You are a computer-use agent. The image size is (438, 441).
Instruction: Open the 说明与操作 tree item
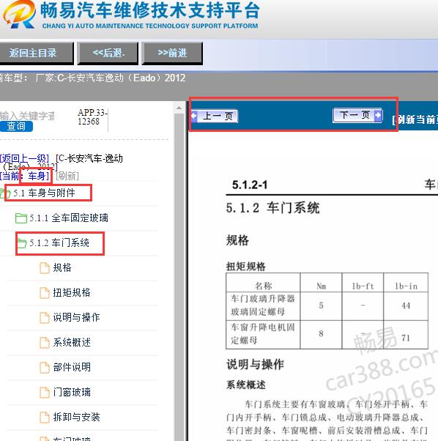tap(76, 317)
